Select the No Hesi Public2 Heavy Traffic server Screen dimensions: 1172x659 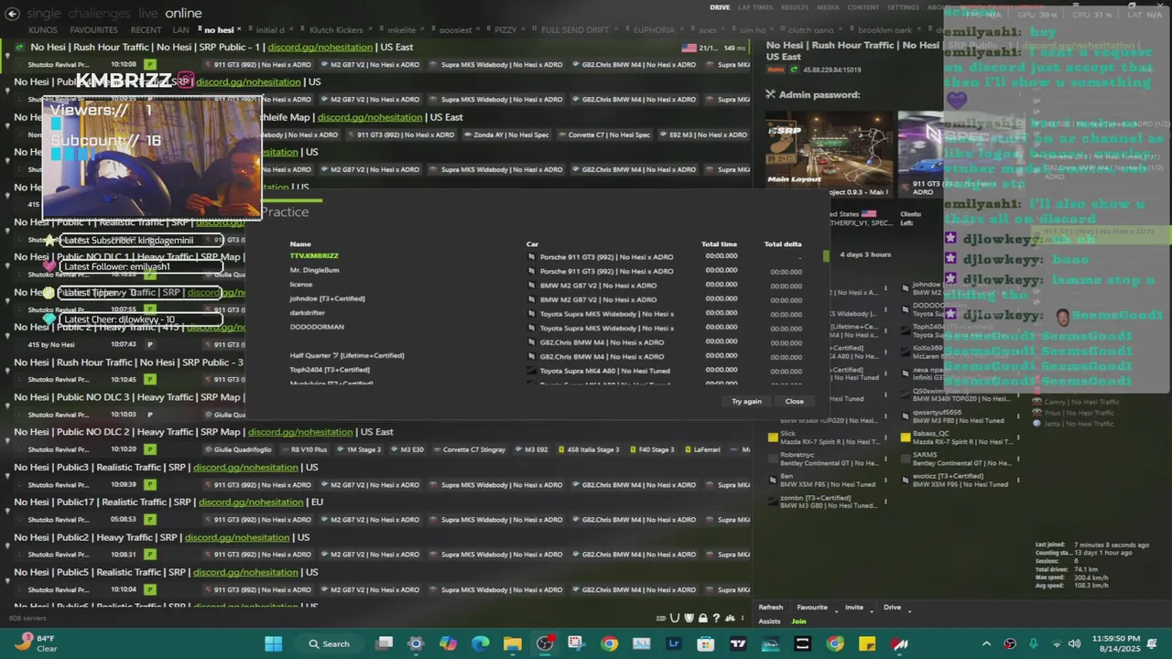pyautogui.click(x=377, y=546)
